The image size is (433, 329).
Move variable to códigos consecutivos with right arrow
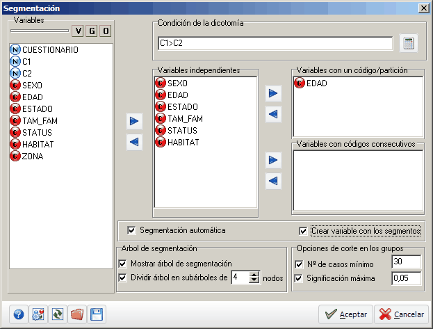tap(273, 160)
